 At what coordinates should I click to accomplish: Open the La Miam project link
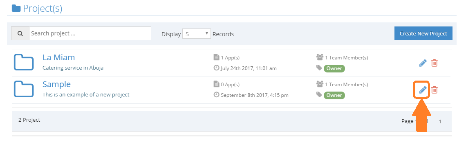(x=58, y=57)
